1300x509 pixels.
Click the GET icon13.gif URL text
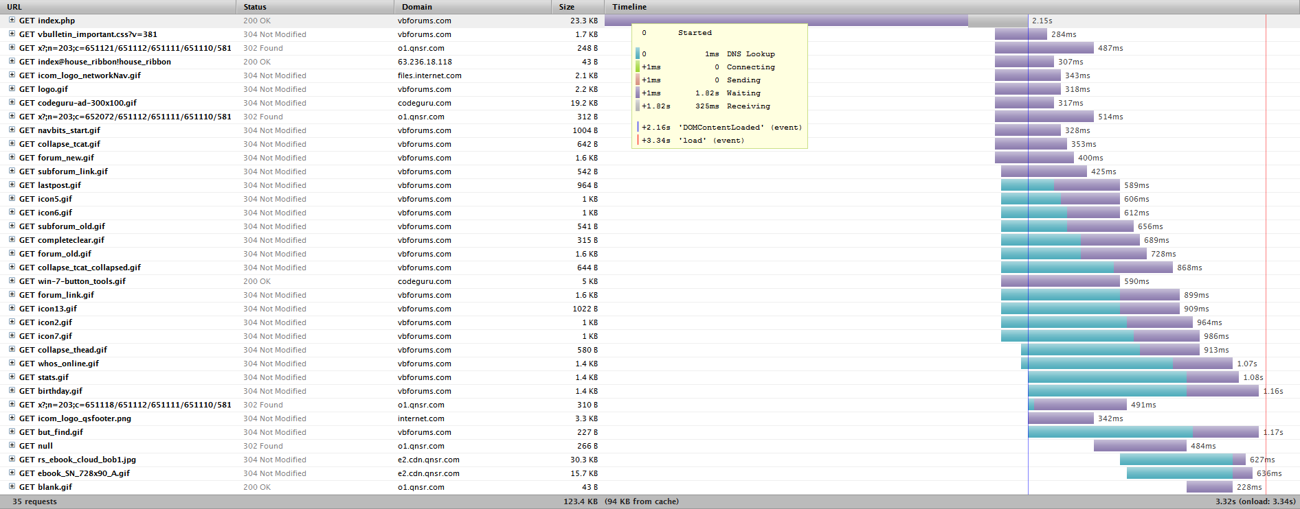(48, 309)
